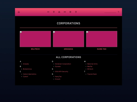
Task: Open the Militech list link
Action: coord(90,69)
